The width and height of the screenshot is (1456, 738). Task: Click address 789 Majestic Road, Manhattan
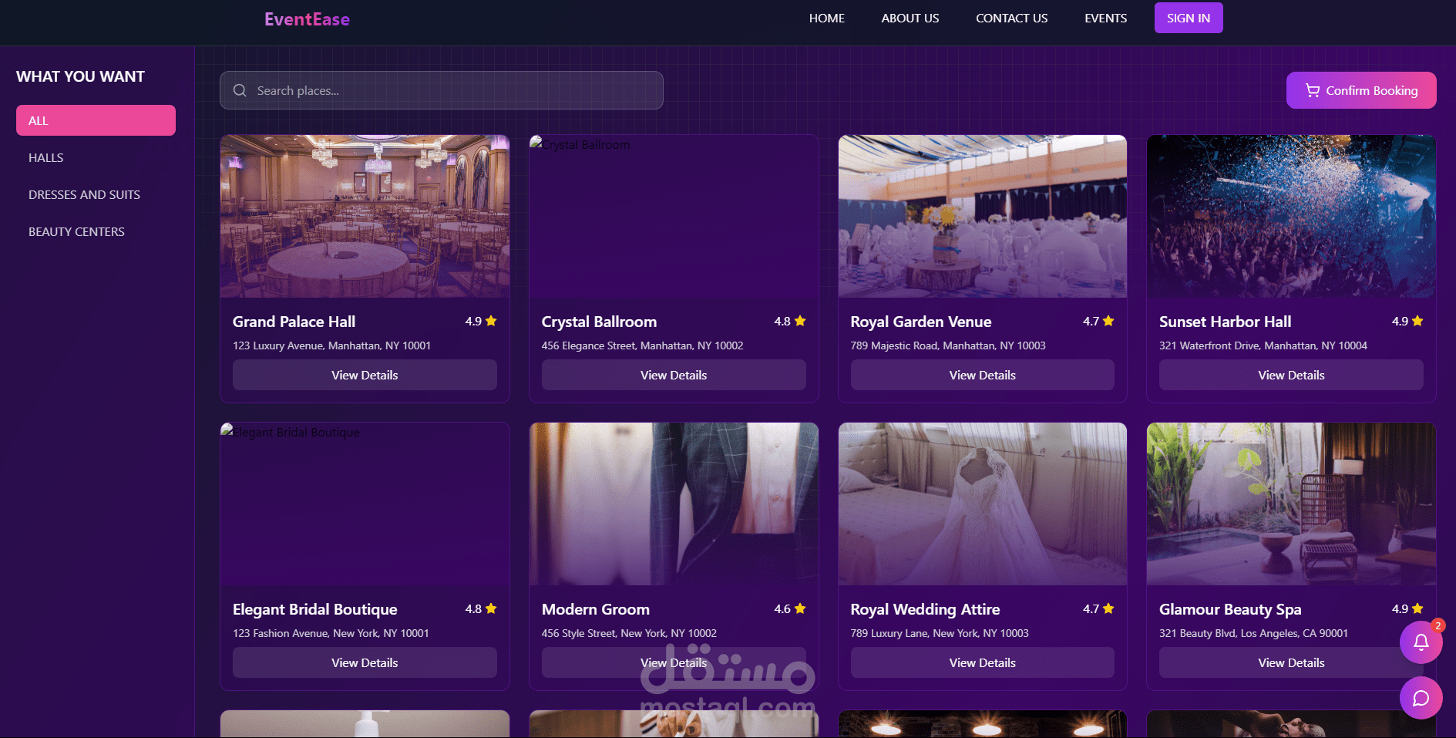[947, 345]
